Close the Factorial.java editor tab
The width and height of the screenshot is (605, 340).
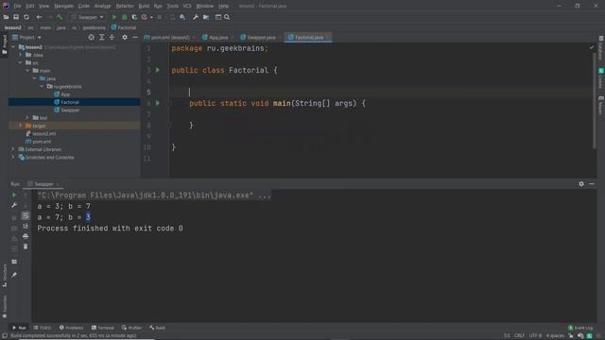tap(328, 37)
